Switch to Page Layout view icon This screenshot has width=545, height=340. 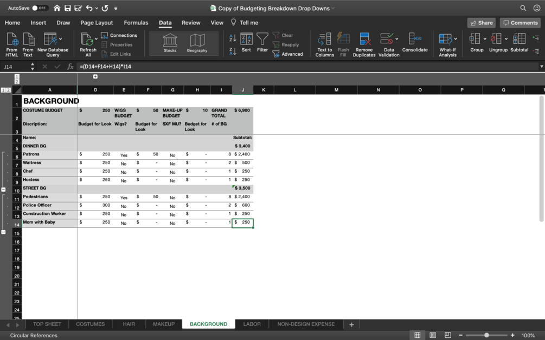click(433, 335)
